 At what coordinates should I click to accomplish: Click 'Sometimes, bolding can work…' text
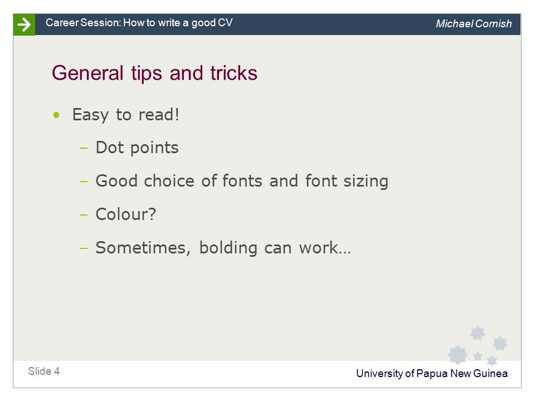[223, 248]
